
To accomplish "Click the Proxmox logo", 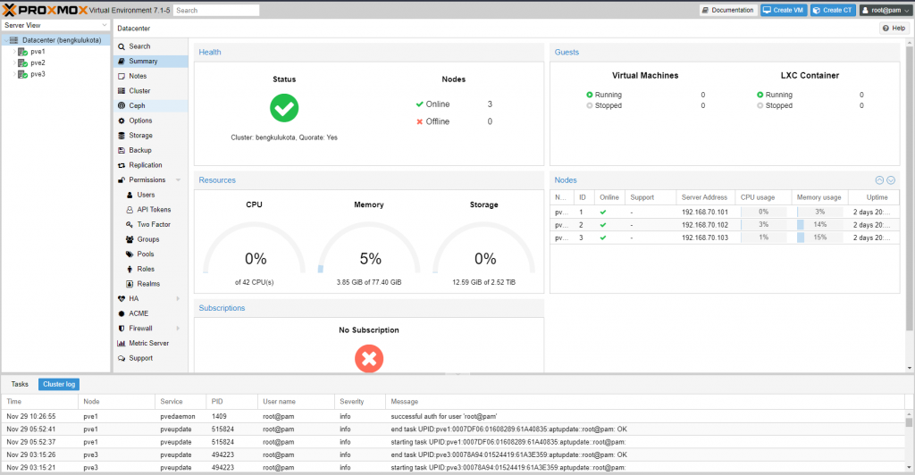I will tap(45, 10).
